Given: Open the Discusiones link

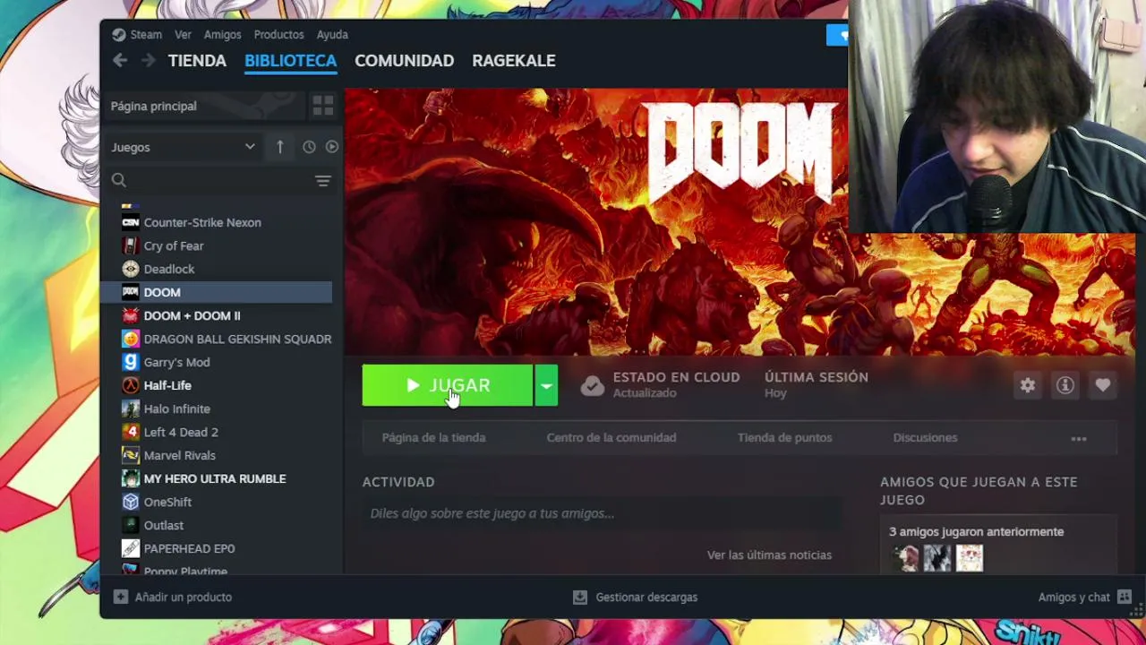Looking at the screenshot, I should pos(926,438).
